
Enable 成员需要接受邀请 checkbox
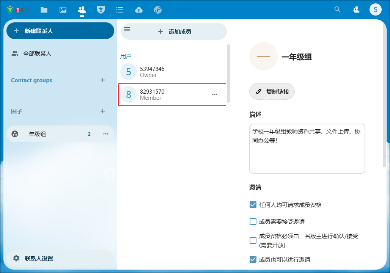[x=253, y=221]
